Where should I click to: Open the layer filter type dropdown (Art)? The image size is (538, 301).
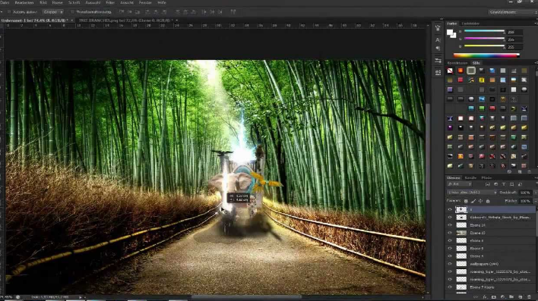459,184
